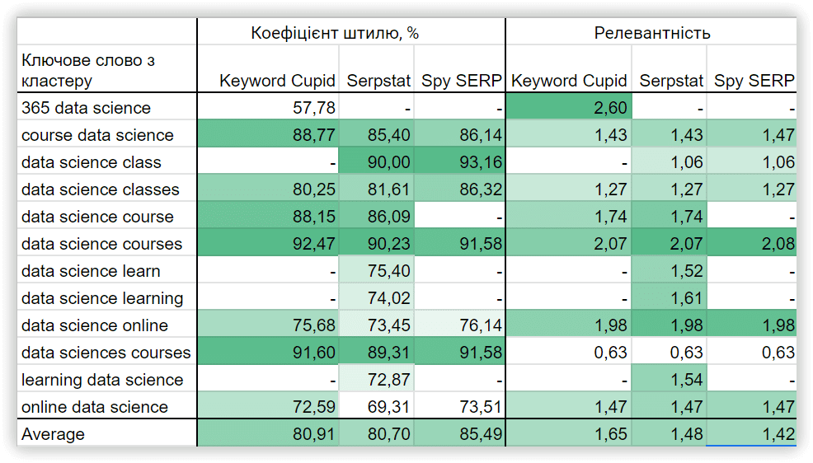Select the 'data science online' keyword cell
Viewport: 813px width, 463px height.
(107, 325)
